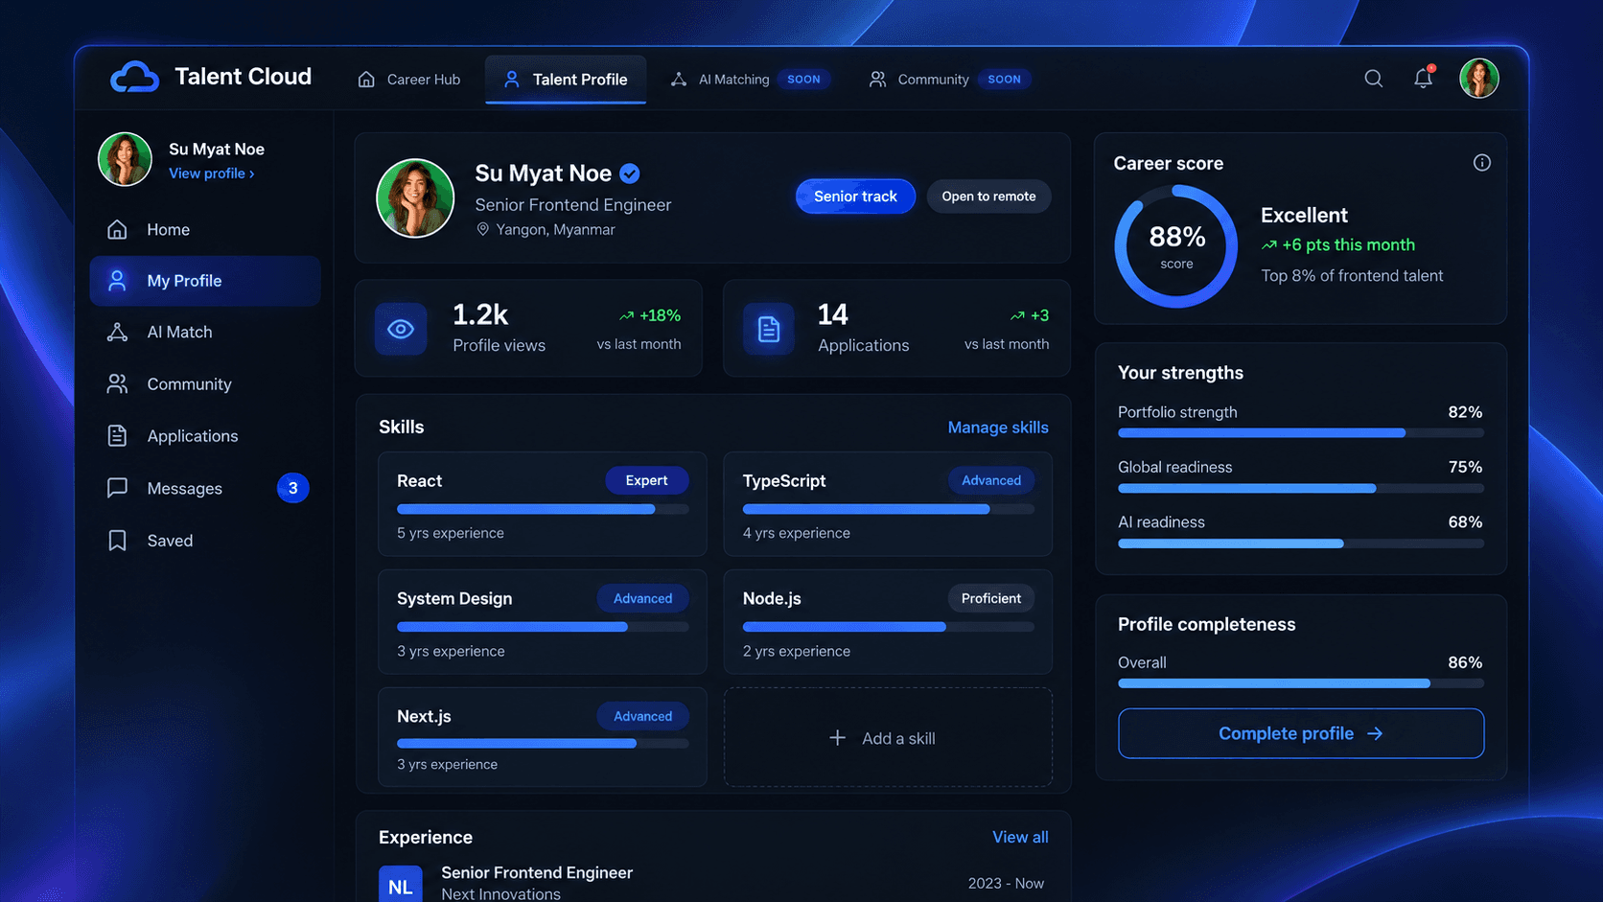Click the Career score info icon
This screenshot has width=1603, height=902.
coord(1481,163)
